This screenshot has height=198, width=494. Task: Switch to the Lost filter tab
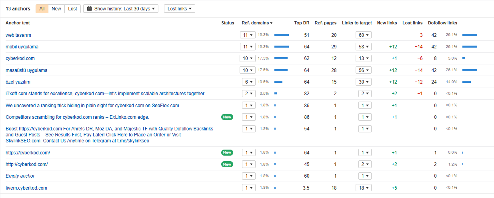click(72, 9)
